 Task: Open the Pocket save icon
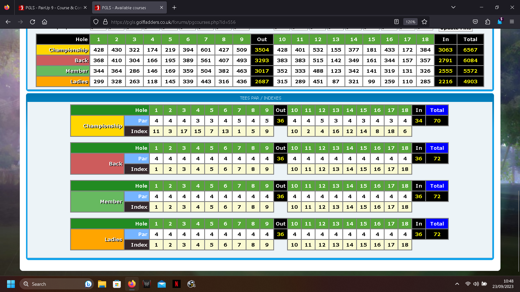475,22
